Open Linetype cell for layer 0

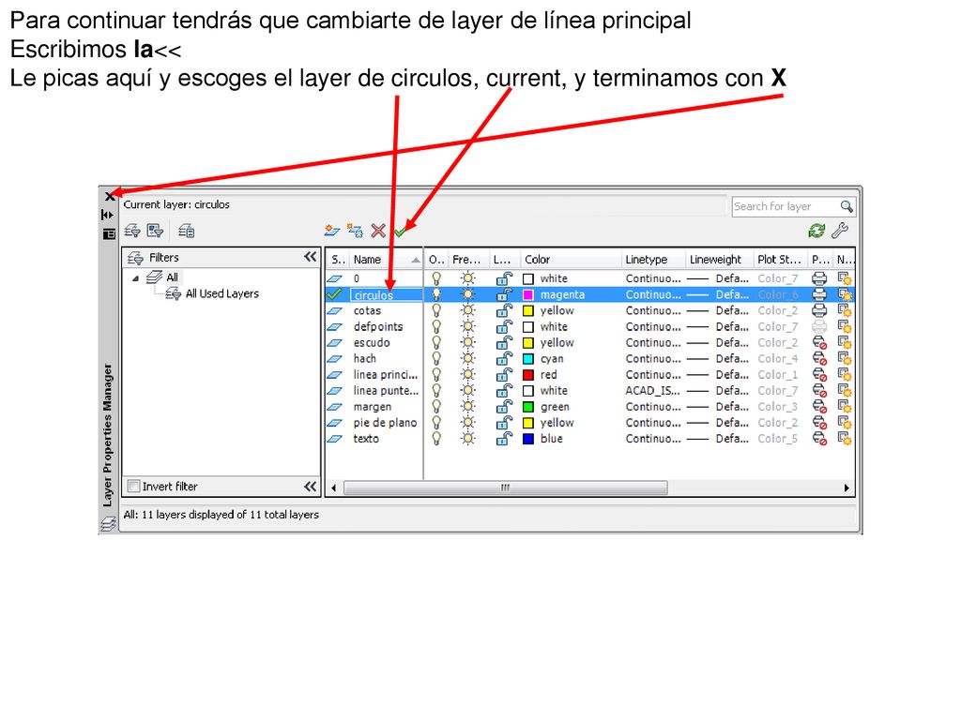click(653, 278)
